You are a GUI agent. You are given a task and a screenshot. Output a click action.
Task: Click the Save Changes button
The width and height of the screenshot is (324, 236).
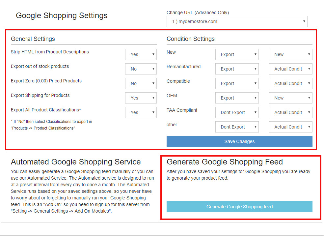pos(239,141)
